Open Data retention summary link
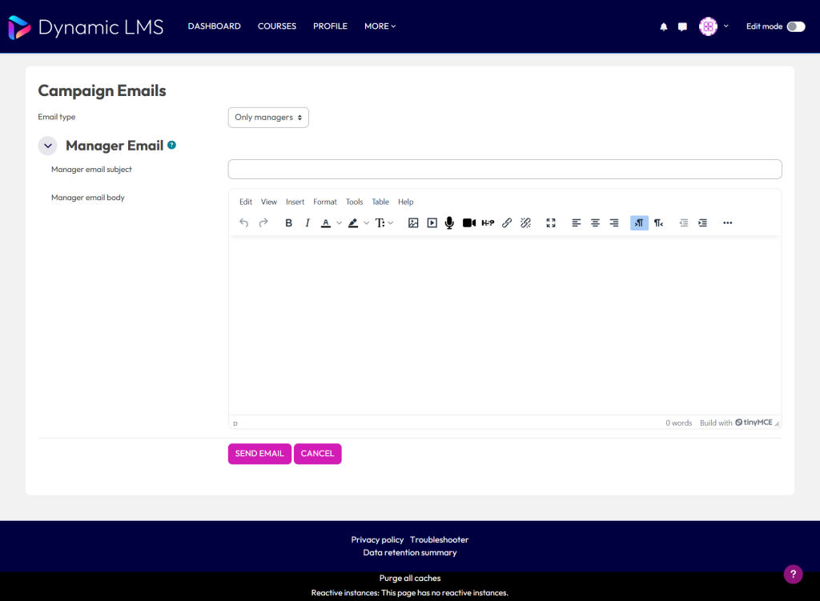This screenshot has height=601, width=820. 410,553
